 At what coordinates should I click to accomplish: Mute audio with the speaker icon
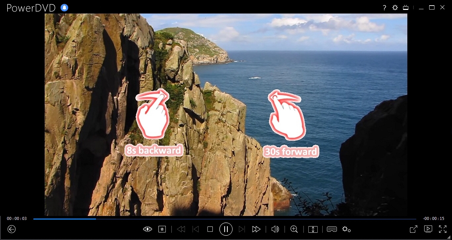[x=275, y=229]
